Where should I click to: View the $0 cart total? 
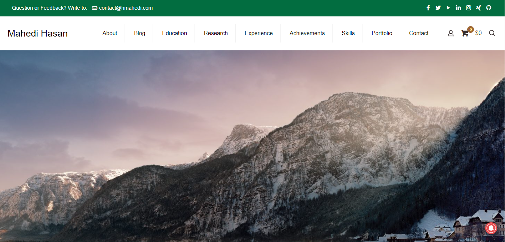[478, 33]
